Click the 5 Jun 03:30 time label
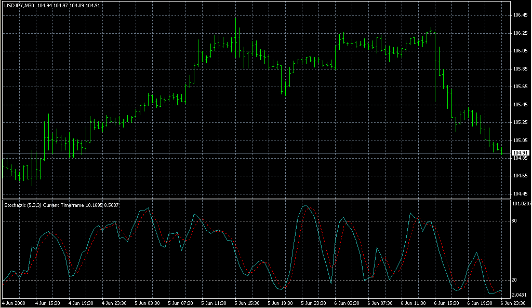The width and height of the screenshot is (532, 308). pos(148,303)
